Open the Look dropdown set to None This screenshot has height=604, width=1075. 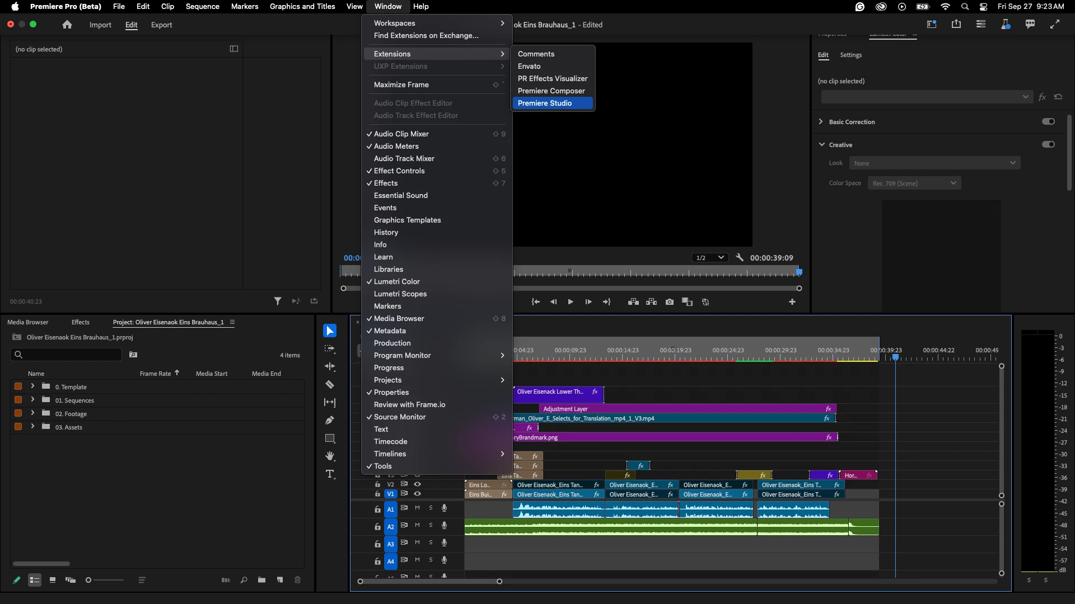(934, 163)
